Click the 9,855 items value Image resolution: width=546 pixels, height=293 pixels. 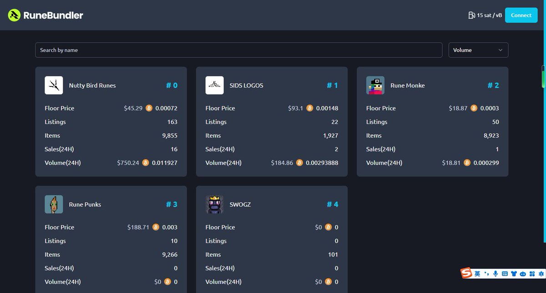pyautogui.click(x=169, y=136)
